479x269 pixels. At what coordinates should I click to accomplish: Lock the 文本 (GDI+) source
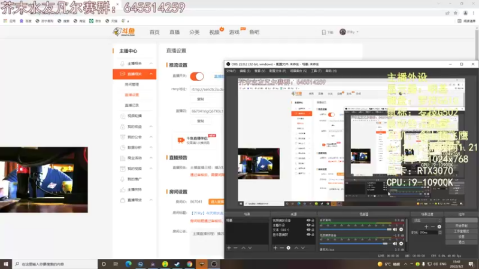coord(313,230)
